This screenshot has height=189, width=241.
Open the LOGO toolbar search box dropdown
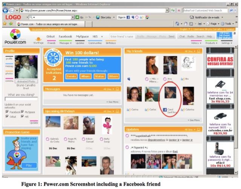(x=73, y=17)
